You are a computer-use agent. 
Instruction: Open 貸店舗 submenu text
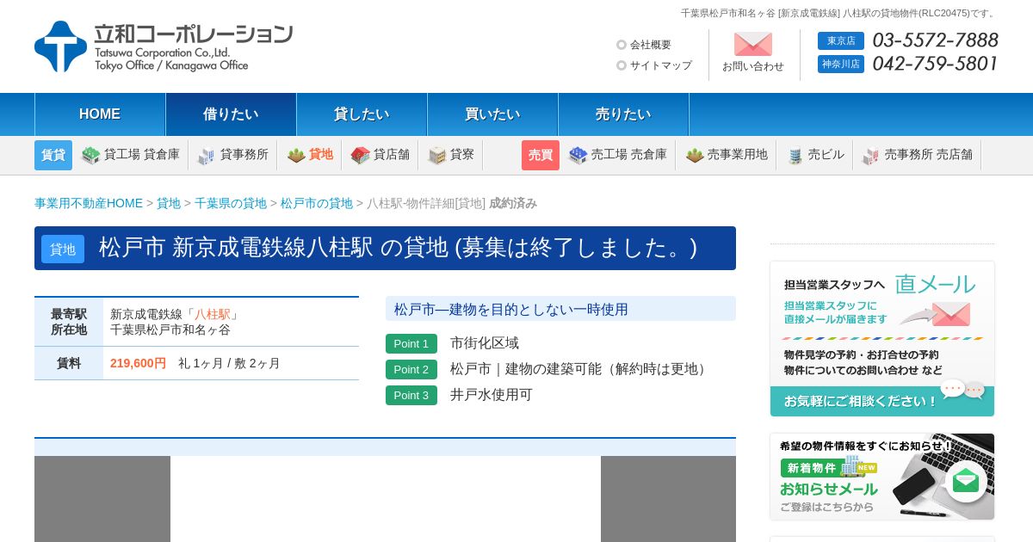[x=392, y=155]
